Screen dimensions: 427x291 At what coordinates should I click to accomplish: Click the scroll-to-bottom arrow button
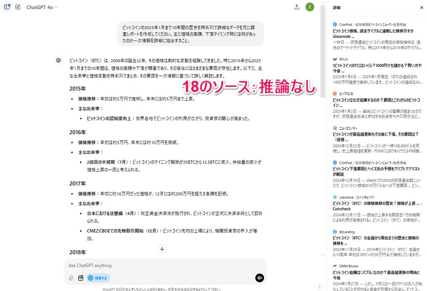tap(162, 248)
